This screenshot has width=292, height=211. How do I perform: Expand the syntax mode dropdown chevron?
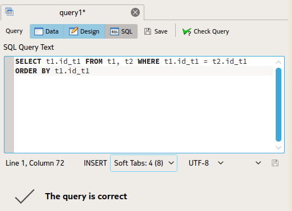coord(258,163)
